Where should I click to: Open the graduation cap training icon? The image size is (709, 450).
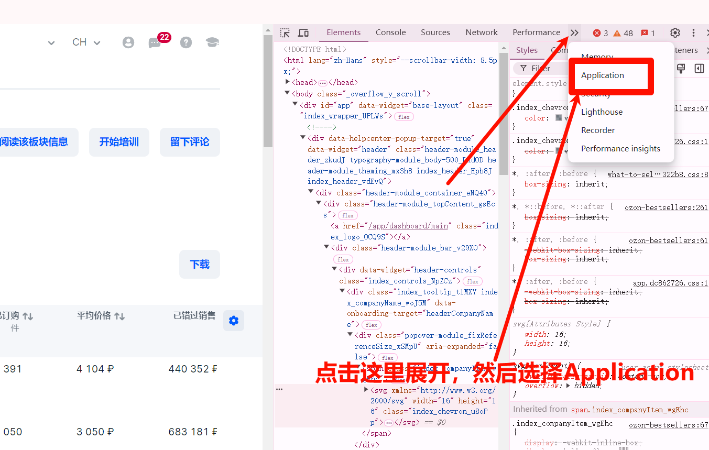tap(212, 42)
